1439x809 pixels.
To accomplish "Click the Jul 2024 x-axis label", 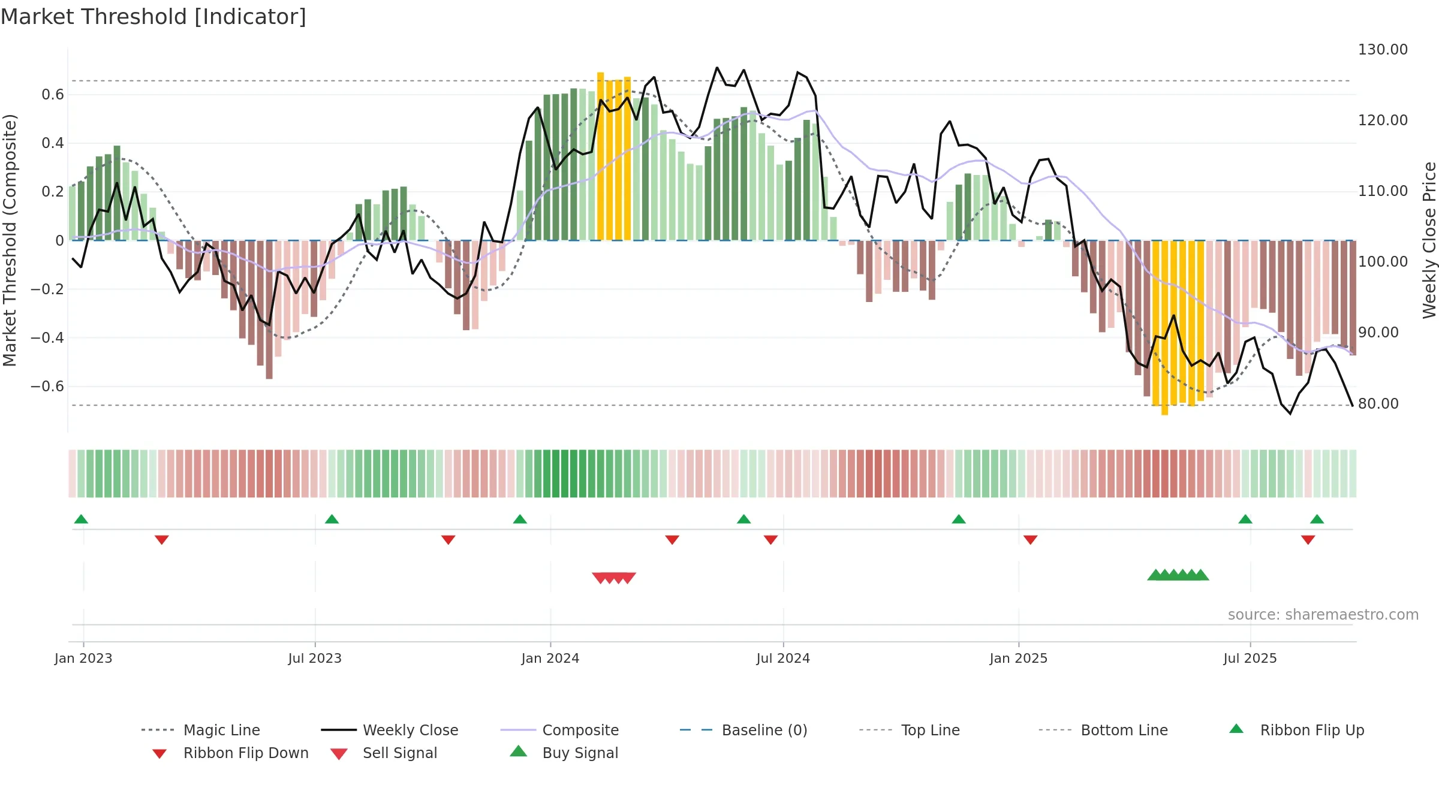I will click(783, 659).
